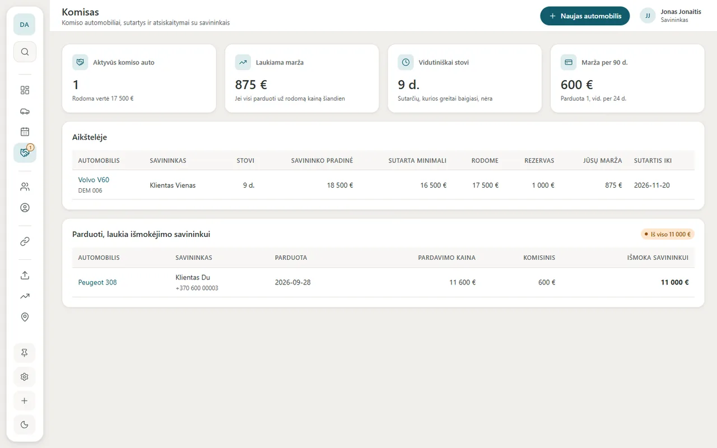Image resolution: width=717 pixels, height=448 pixels.
Task: Go to the dashboard grid icon
Action: click(25, 90)
